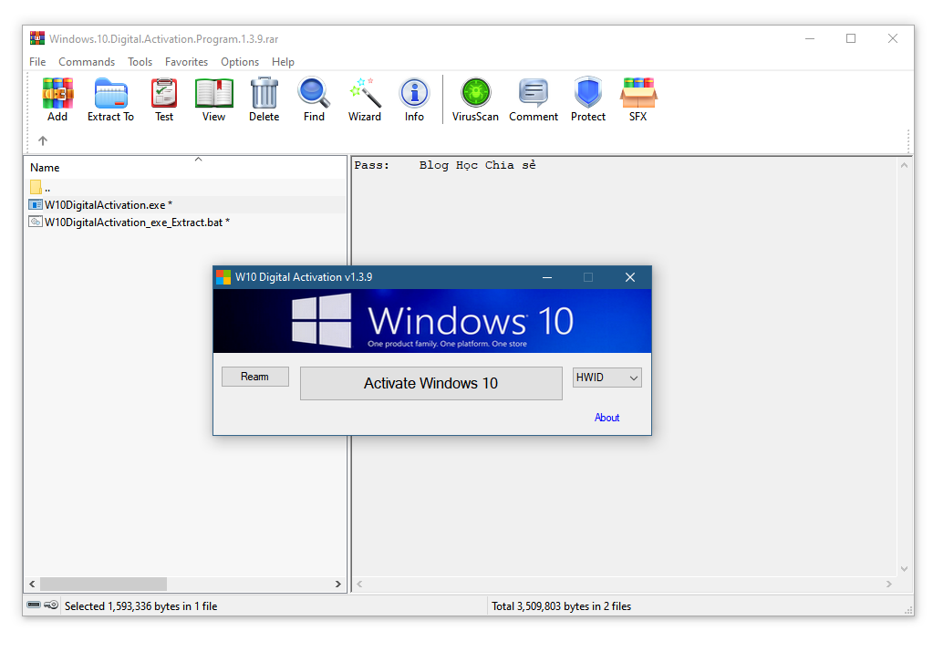
Task: Click comment pane scroll down arrow
Action: coord(904,569)
